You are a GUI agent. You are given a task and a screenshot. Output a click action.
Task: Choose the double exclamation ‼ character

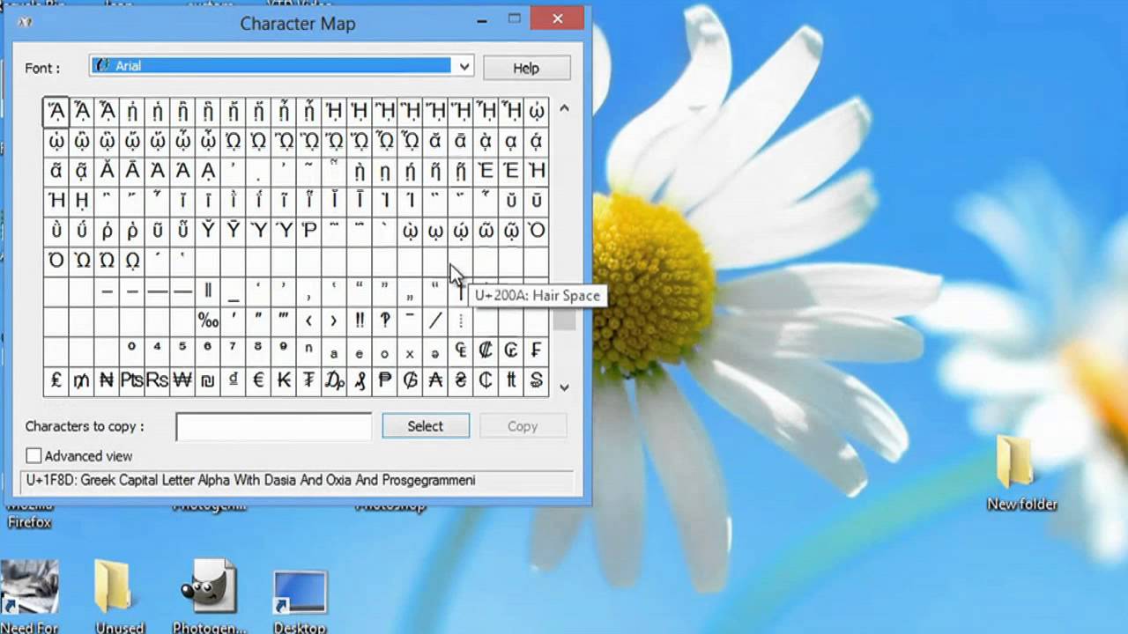tap(360, 321)
